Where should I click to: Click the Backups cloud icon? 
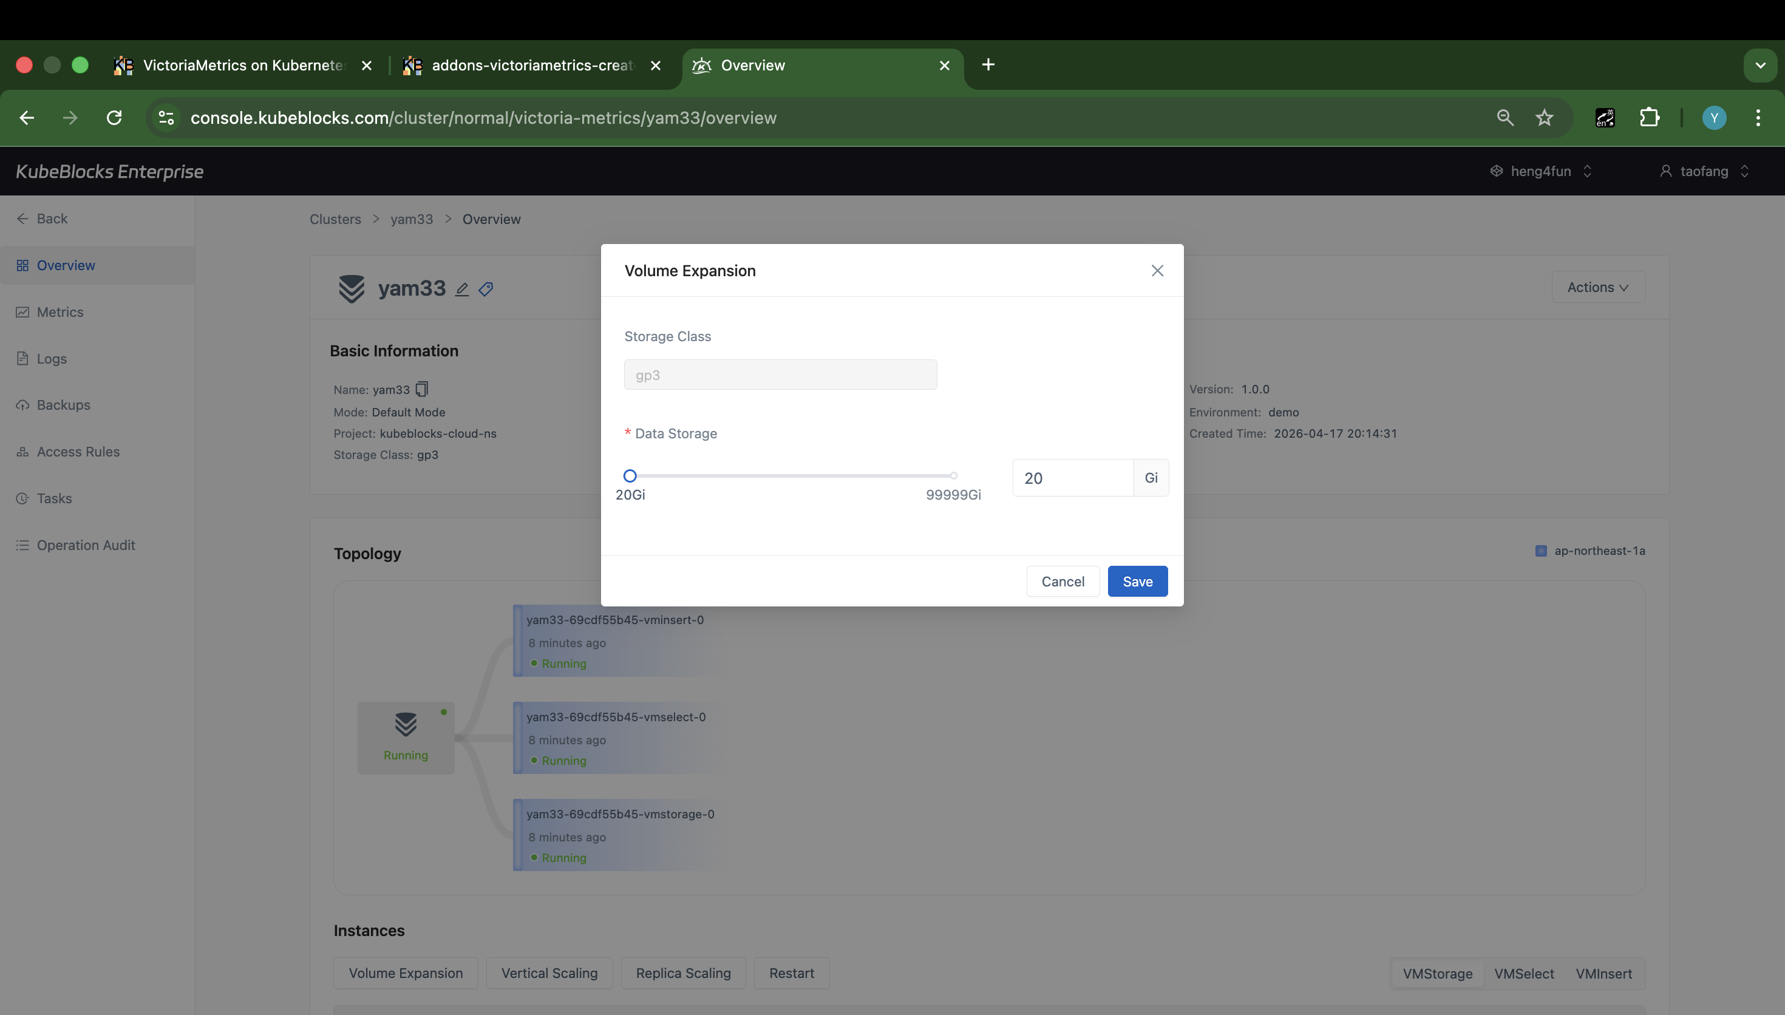pyautogui.click(x=22, y=405)
